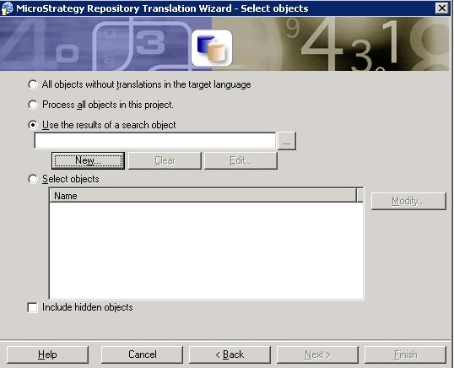454x368 pixels.
Task: Cancel the translation wizard
Action: 142,354
